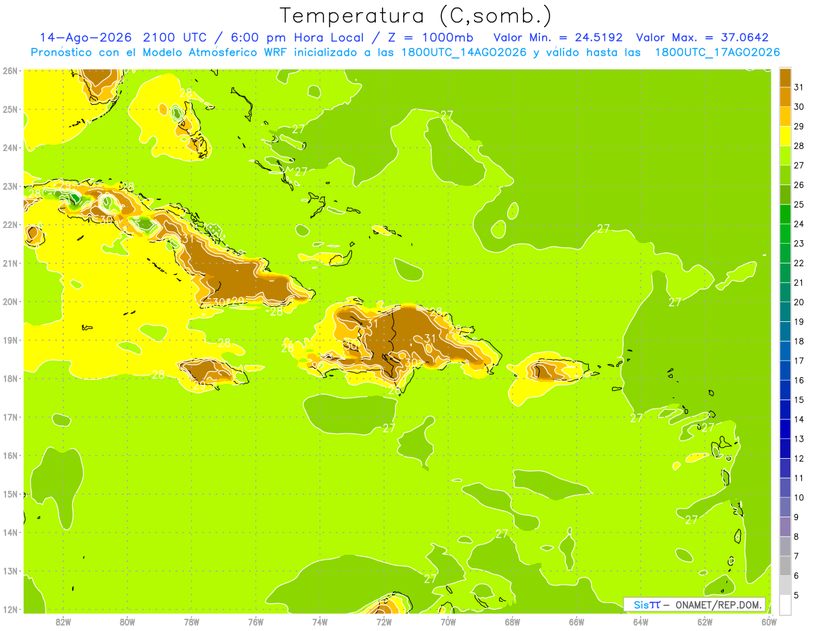Click the number 12 on the color scale

pyautogui.click(x=799, y=458)
